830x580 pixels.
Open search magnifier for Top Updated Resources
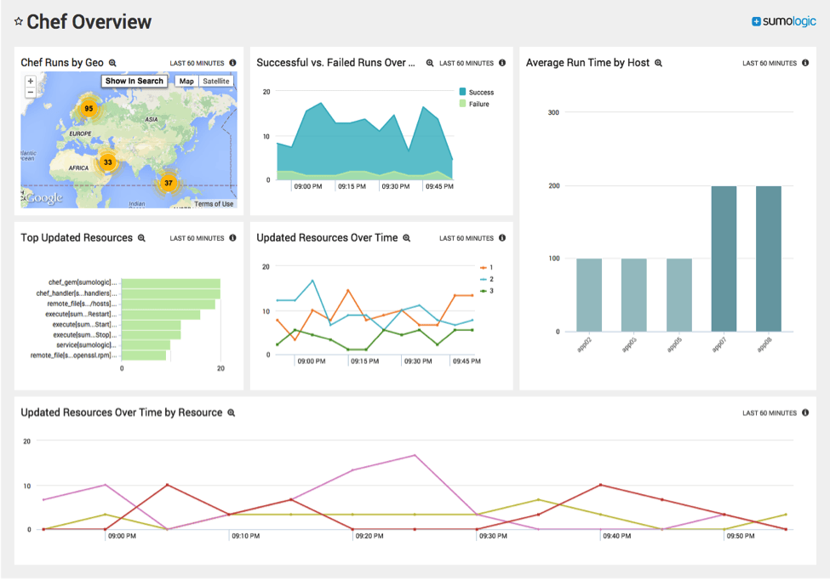[142, 238]
